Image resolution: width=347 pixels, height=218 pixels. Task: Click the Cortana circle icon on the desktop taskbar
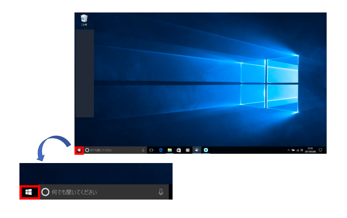point(87,150)
